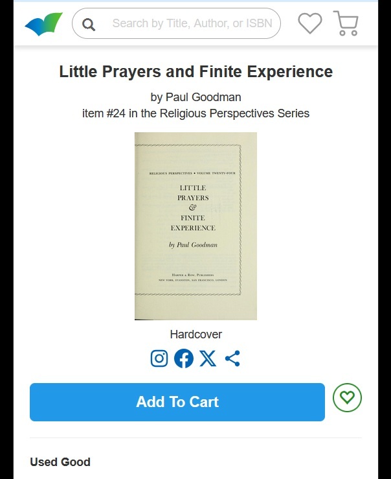The image size is (391, 479).
Task: Click the magnifying glass search icon
Action: pos(89,25)
